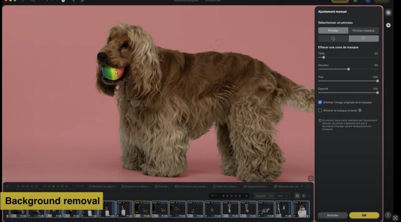The width and height of the screenshot is (401, 222).
Task: Confirm with the yellow OK button
Action: (x=364, y=215)
